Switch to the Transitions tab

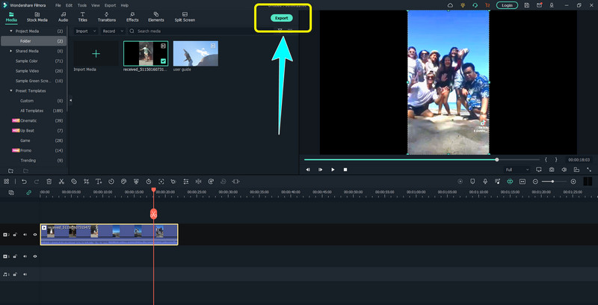[x=107, y=16]
